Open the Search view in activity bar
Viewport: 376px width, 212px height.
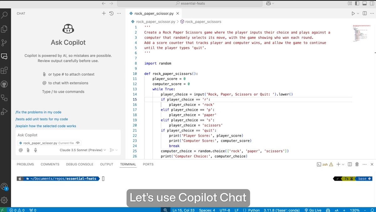pos(4,15)
